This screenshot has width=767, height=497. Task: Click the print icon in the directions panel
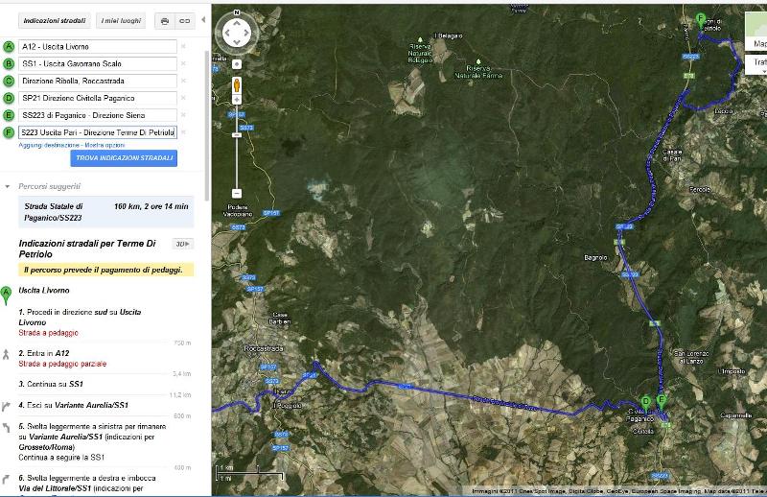(x=165, y=21)
